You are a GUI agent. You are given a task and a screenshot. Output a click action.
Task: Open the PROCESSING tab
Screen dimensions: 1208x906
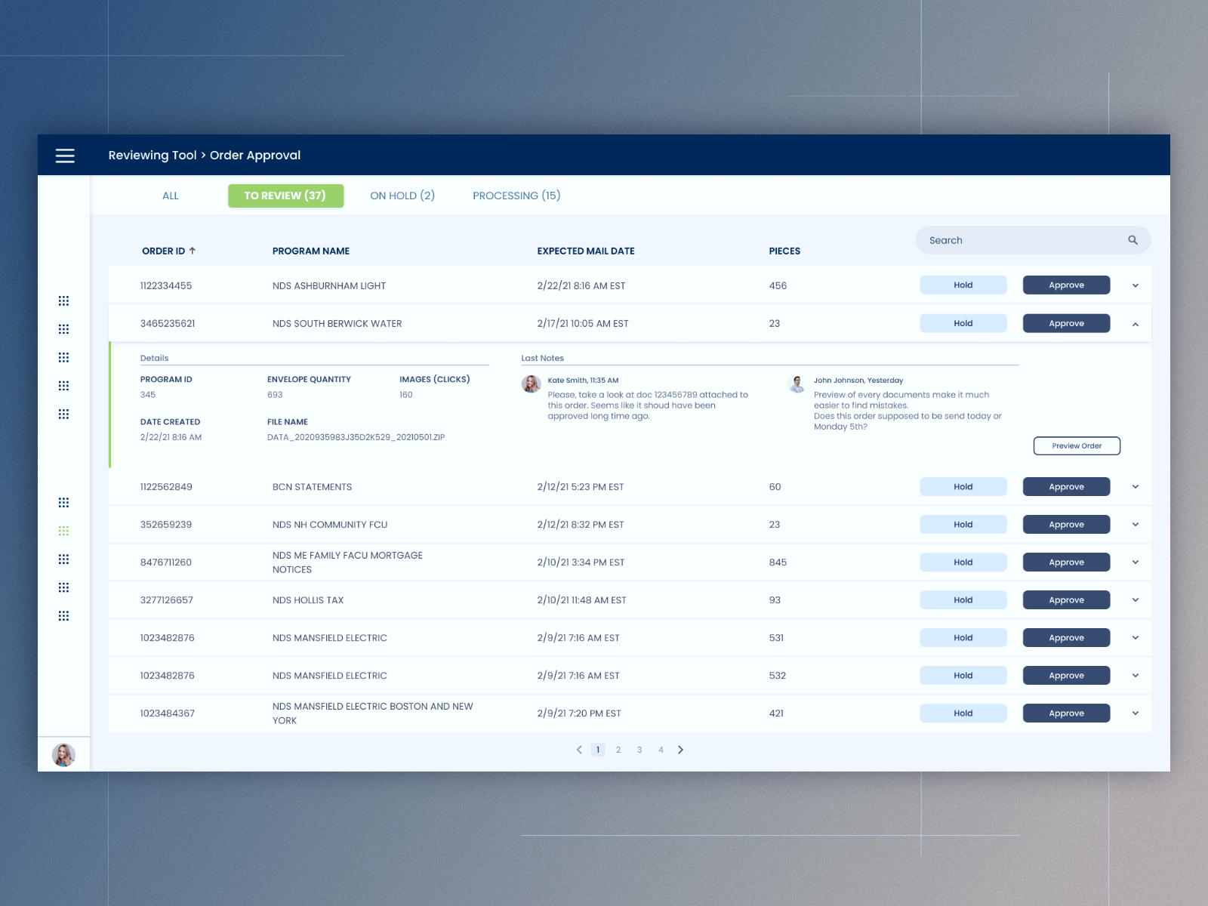point(516,195)
